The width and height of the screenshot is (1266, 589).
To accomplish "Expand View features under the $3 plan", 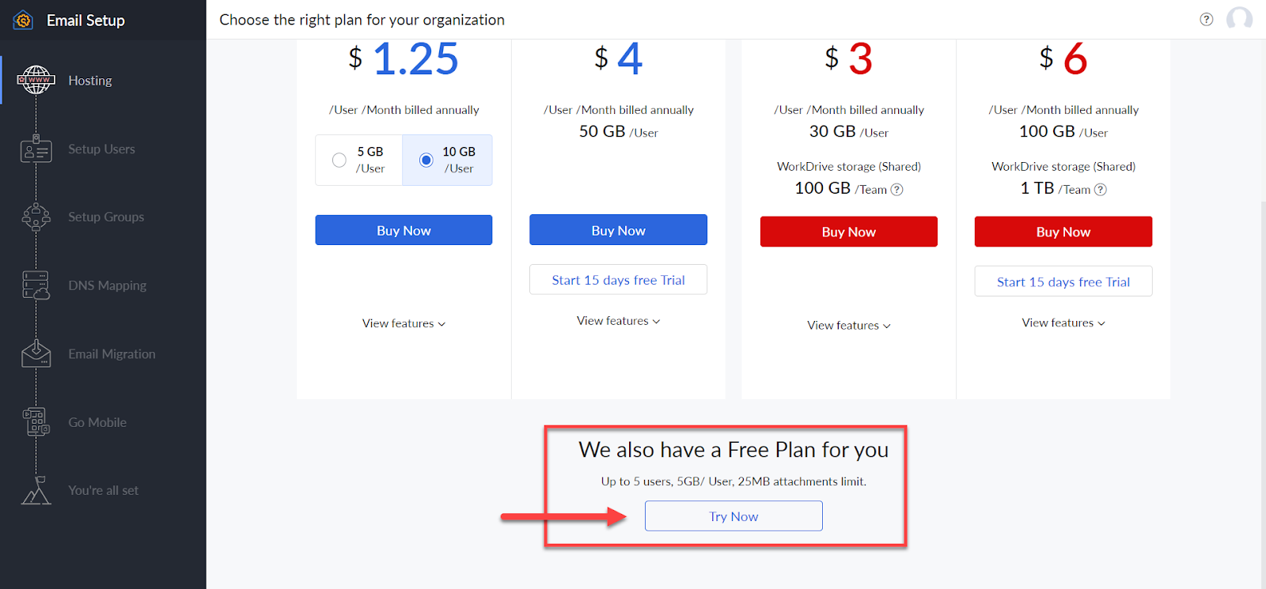I will tap(848, 326).
